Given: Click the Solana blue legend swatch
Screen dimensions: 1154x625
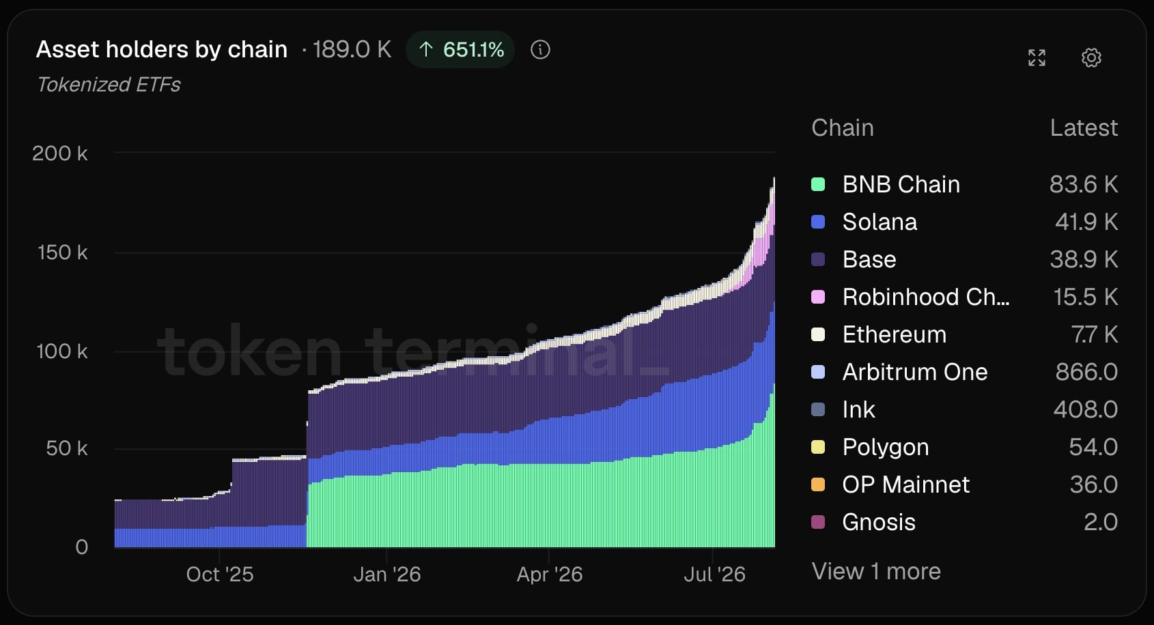Looking at the screenshot, I should (x=817, y=222).
